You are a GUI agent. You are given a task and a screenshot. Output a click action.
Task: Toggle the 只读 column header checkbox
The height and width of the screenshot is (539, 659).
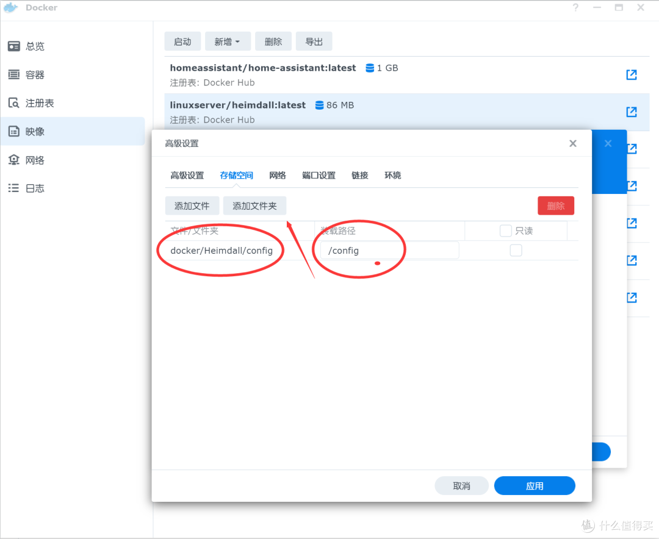click(x=505, y=230)
